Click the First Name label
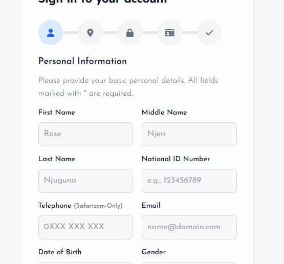Image resolution: width=284 pixels, height=264 pixels. (x=57, y=112)
